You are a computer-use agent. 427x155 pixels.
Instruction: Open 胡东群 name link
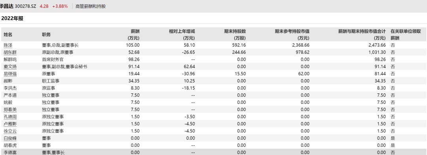[10, 52]
